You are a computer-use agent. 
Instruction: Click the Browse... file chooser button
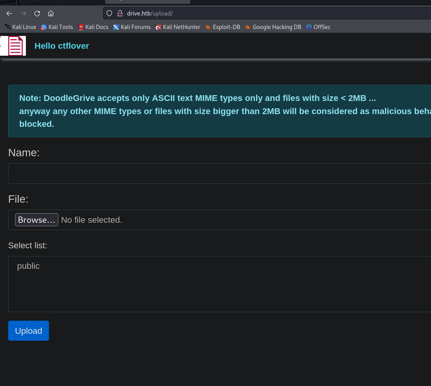point(37,220)
